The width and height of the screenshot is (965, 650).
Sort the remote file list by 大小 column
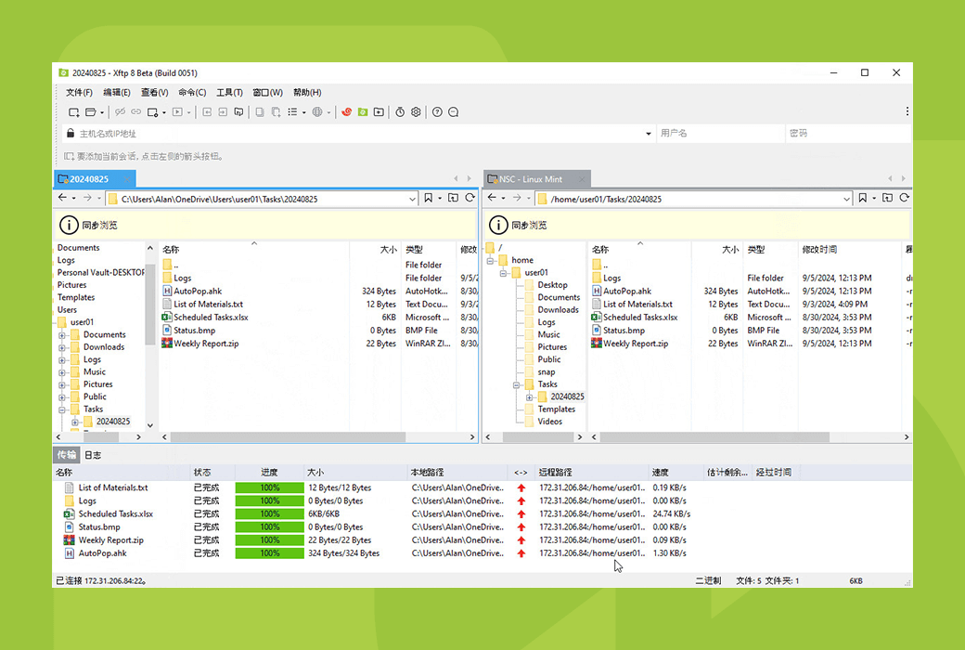pos(717,250)
